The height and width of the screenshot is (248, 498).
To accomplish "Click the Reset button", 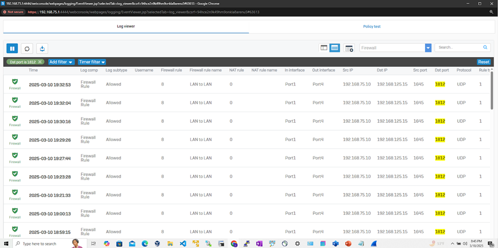I will (x=484, y=62).
